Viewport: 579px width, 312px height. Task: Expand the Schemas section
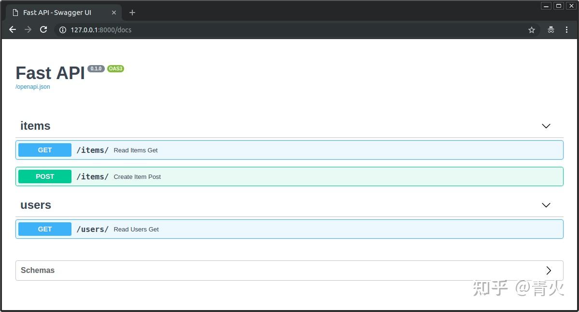pos(548,271)
